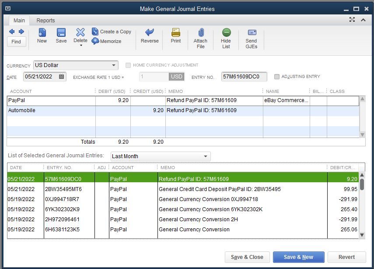
Task: Enable the Adjusting Entry checkbox
Action: click(277, 77)
